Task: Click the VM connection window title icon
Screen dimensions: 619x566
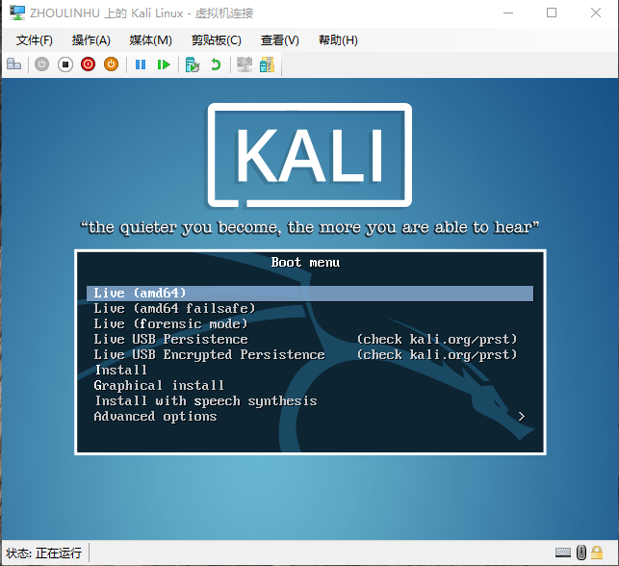Action: [x=17, y=13]
